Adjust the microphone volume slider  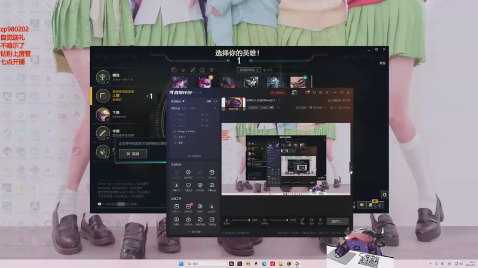point(241,220)
